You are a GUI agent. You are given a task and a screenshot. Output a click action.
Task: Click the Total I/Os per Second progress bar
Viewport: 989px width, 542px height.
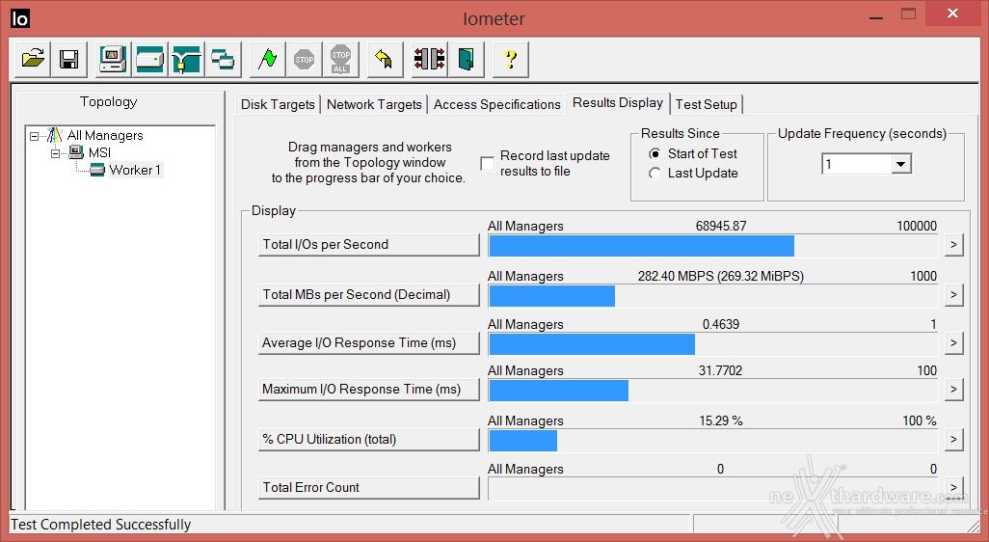[x=712, y=246]
